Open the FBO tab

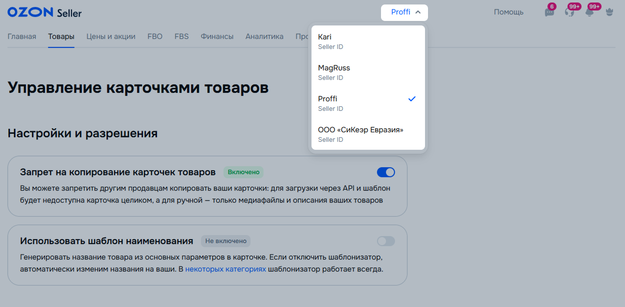click(155, 36)
